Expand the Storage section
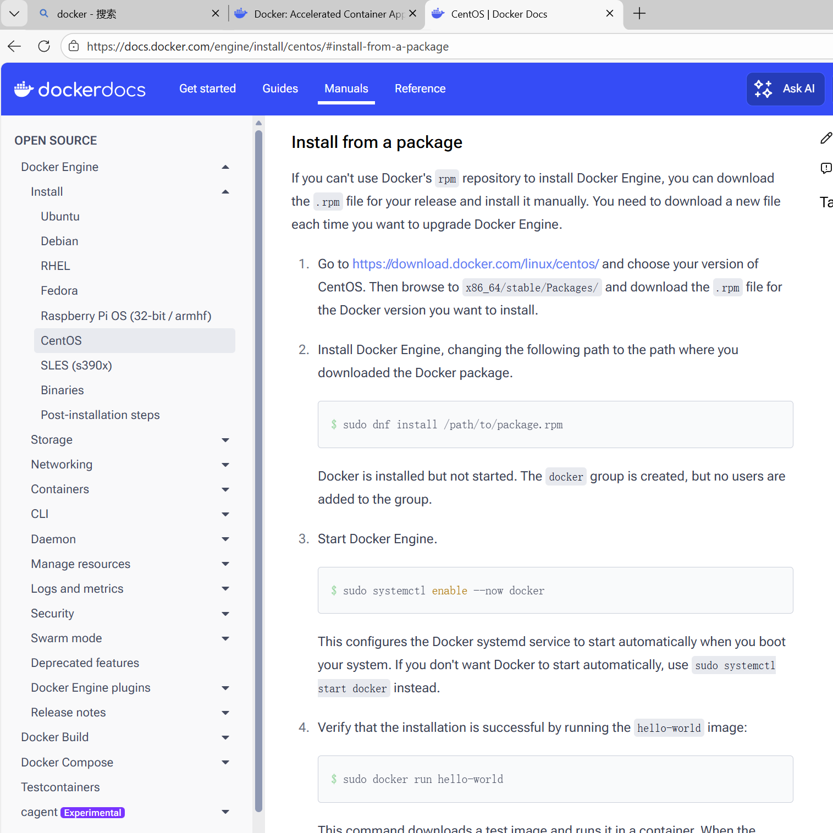Image resolution: width=833 pixels, height=833 pixels. coord(225,440)
